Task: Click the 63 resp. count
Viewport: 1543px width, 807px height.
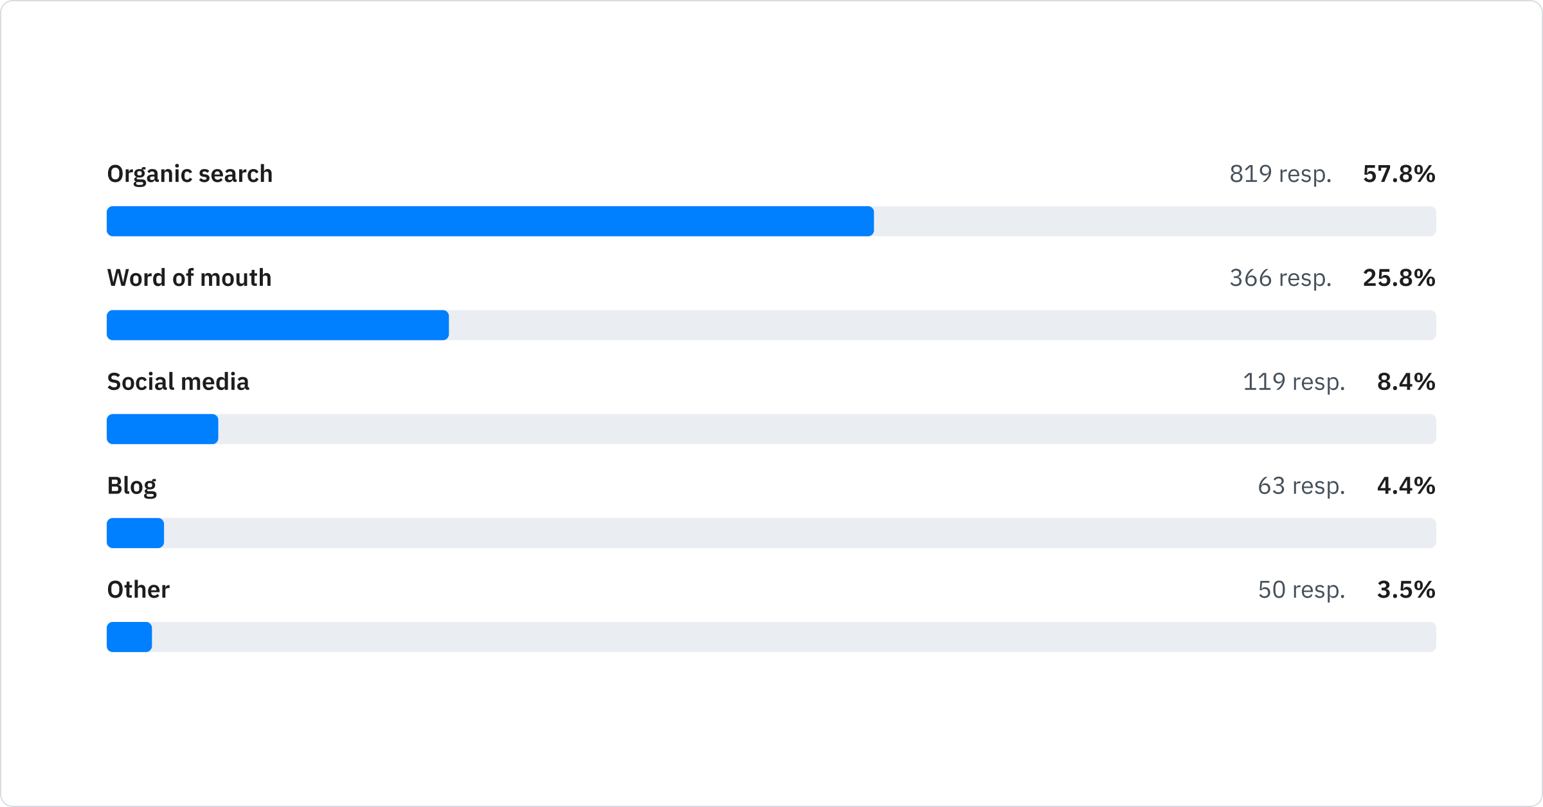Action: click(x=1301, y=486)
